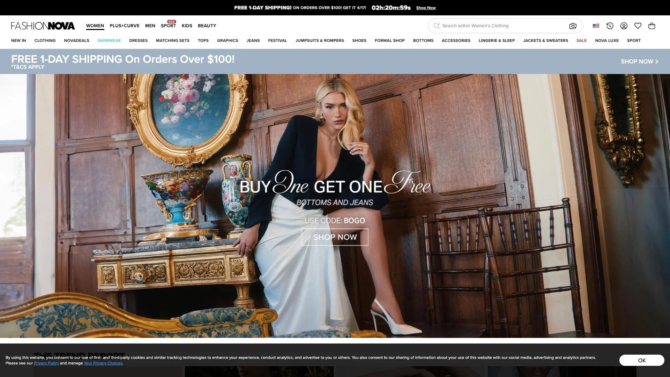Open the US flag country selector

click(x=596, y=26)
